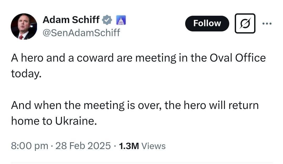283x164 pixels.
Task: Open the @SenAdamSchiff handle link
Action: 81,33
